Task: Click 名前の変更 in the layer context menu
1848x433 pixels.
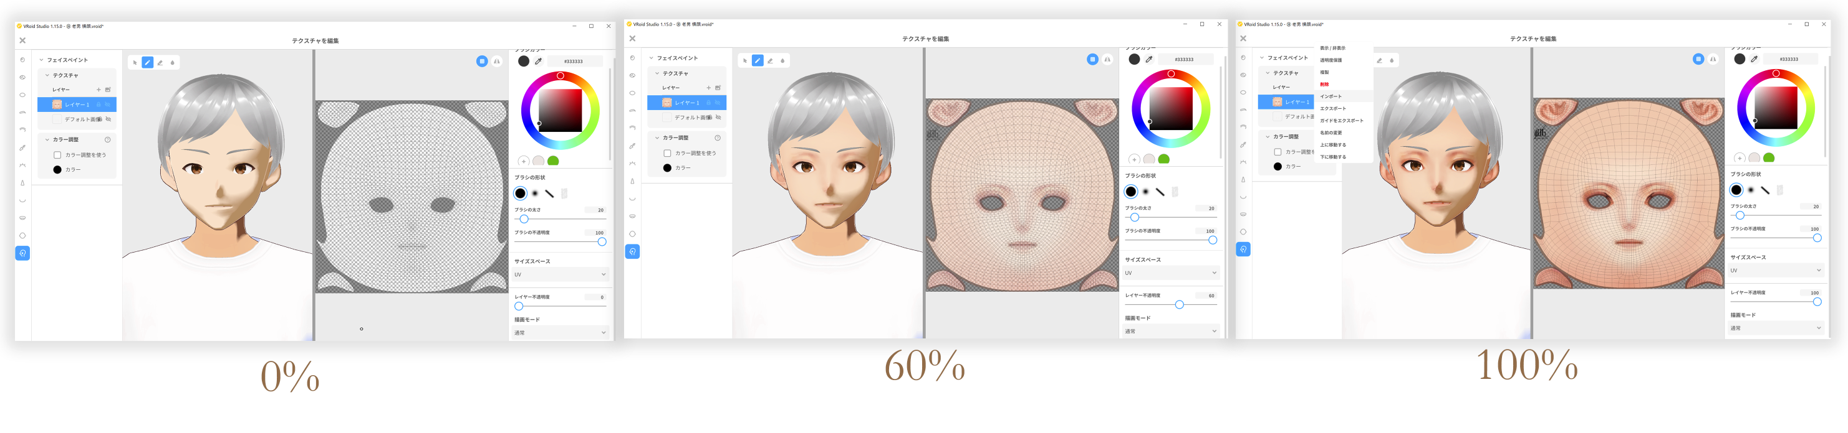Action: [x=1331, y=133]
